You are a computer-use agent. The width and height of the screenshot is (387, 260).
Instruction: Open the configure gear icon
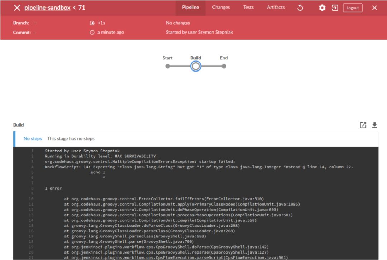click(322, 8)
